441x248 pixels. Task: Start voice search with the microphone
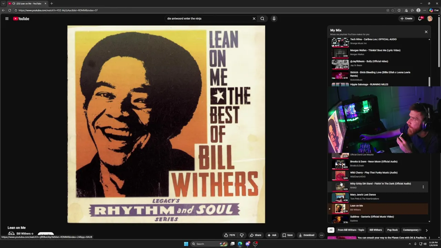pos(274,19)
